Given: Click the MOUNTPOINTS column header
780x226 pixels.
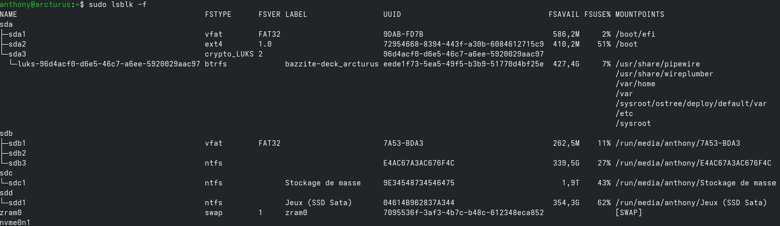Looking at the screenshot, I should 640,14.
